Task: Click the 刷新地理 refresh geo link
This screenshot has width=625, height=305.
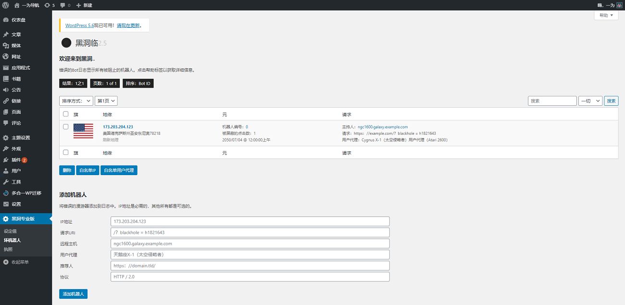Action: pyautogui.click(x=111, y=140)
